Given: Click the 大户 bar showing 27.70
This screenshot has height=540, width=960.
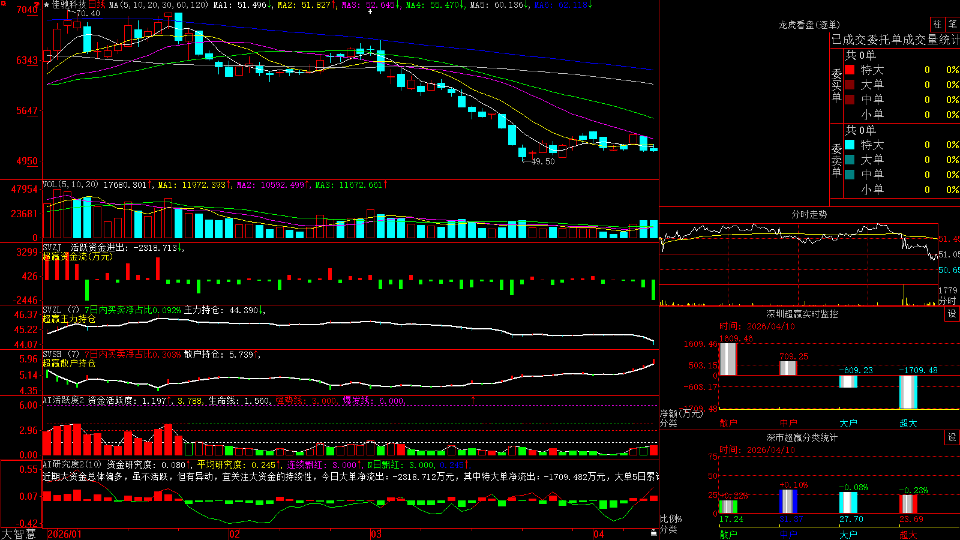Looking at the screenshot, I should pyautogui.click(x=848, y=503).
